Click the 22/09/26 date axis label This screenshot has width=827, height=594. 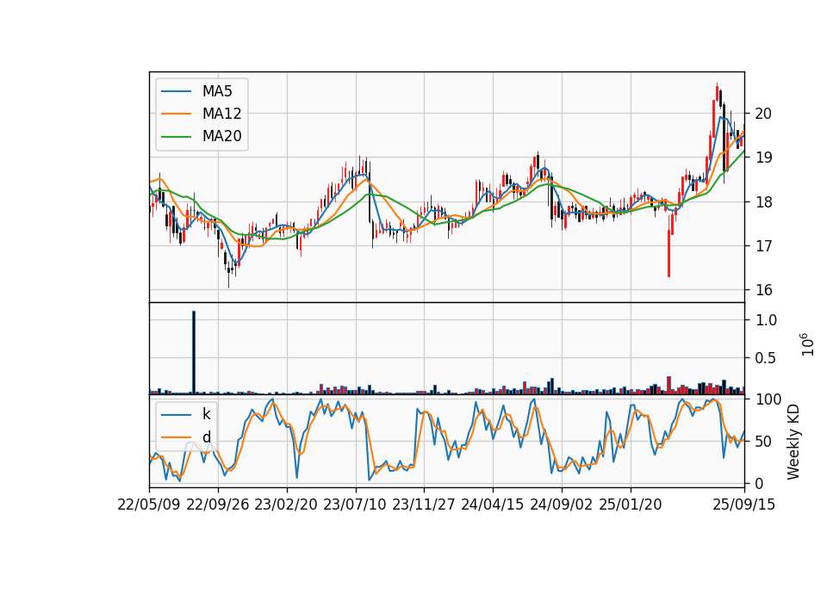pos(218,504)
